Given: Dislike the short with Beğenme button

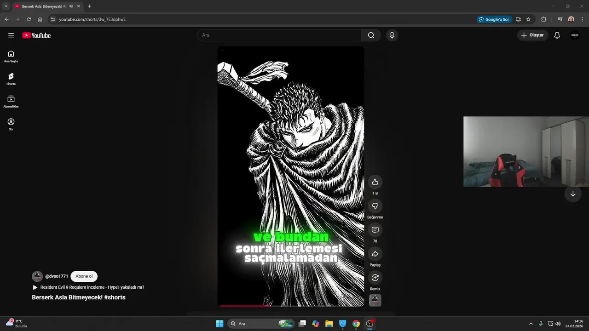Looking at the screenshot, I should click(375, 206).
